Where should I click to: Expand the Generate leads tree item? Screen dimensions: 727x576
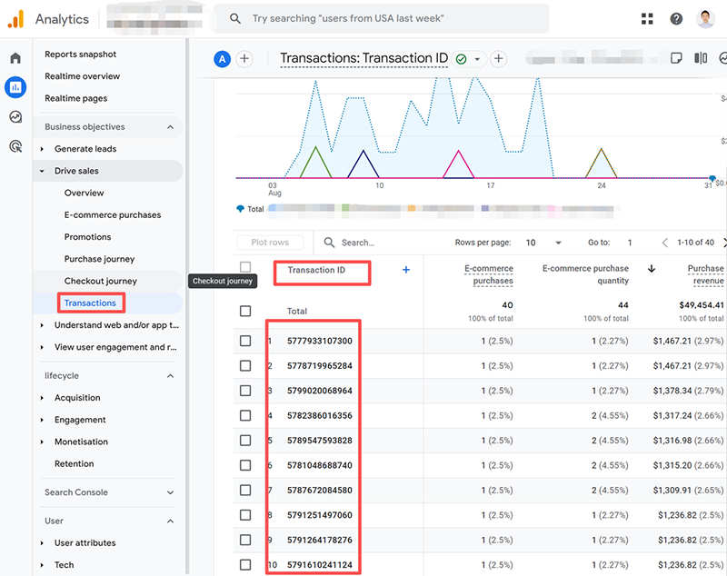[43, 149]
